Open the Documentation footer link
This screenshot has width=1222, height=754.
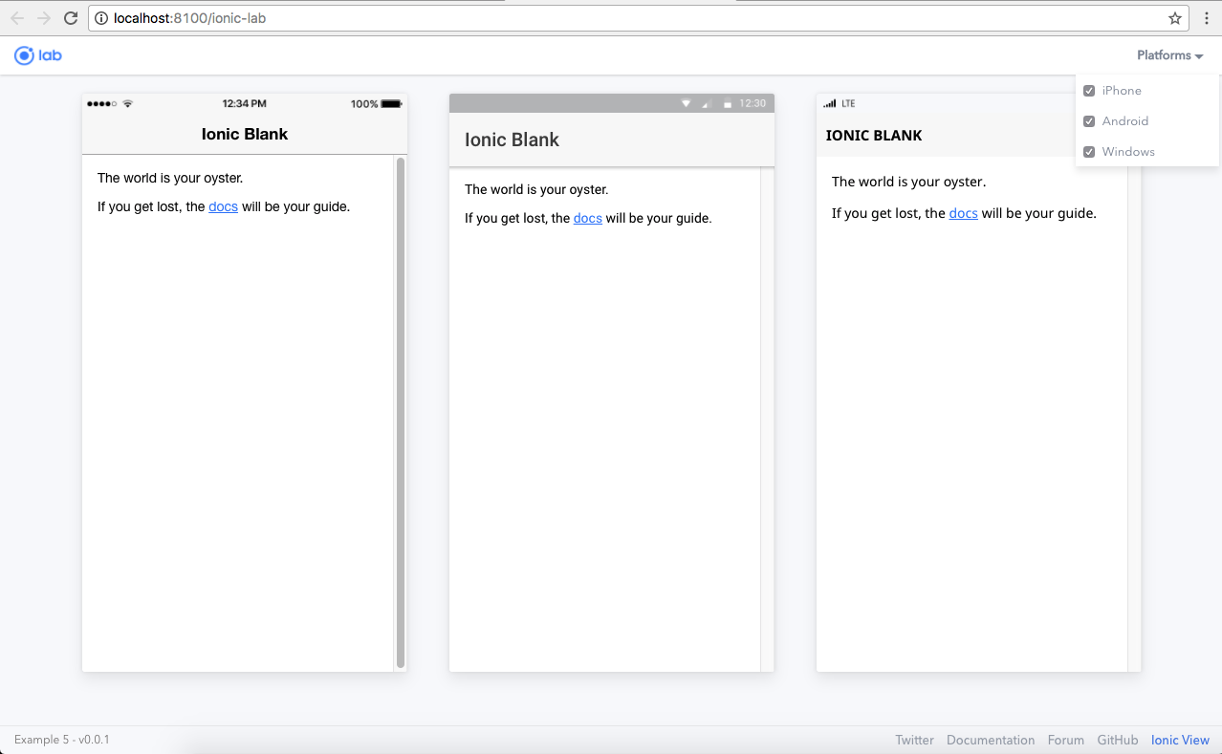pyautogui.click(x=991, y=740)
